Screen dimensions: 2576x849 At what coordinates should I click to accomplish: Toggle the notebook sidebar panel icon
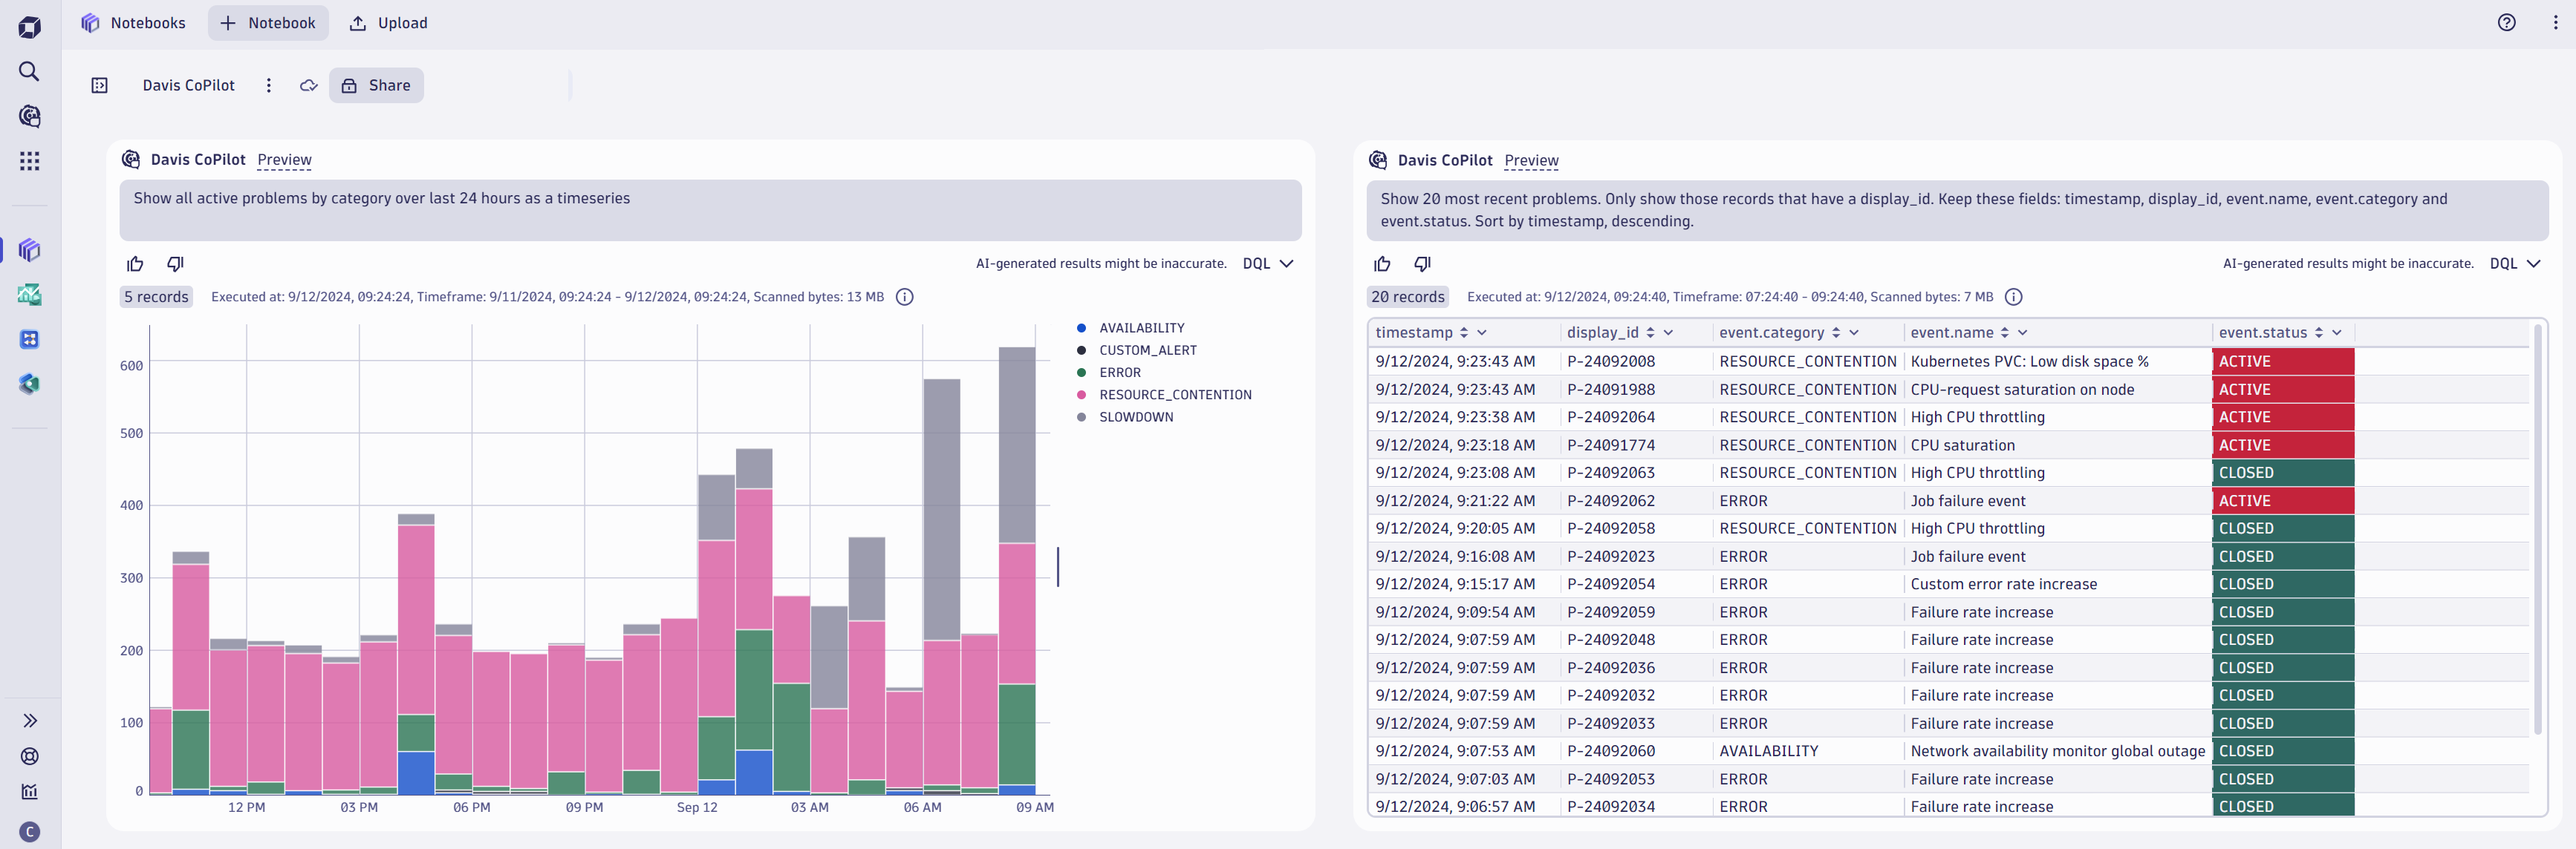[99, 86]
